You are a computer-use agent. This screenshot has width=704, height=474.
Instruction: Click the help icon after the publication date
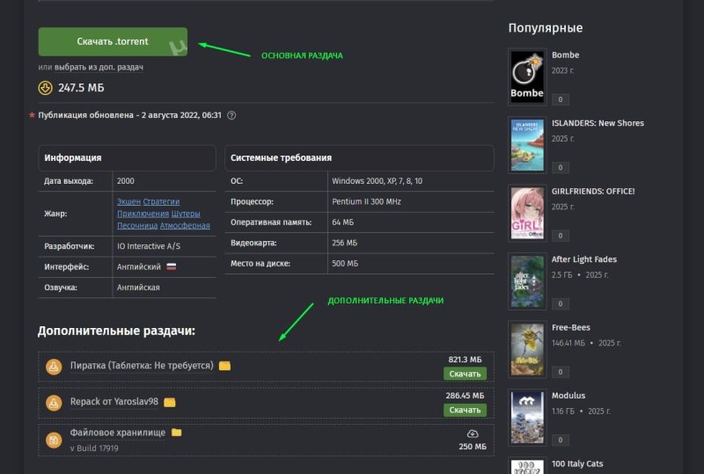coord(231,115)
